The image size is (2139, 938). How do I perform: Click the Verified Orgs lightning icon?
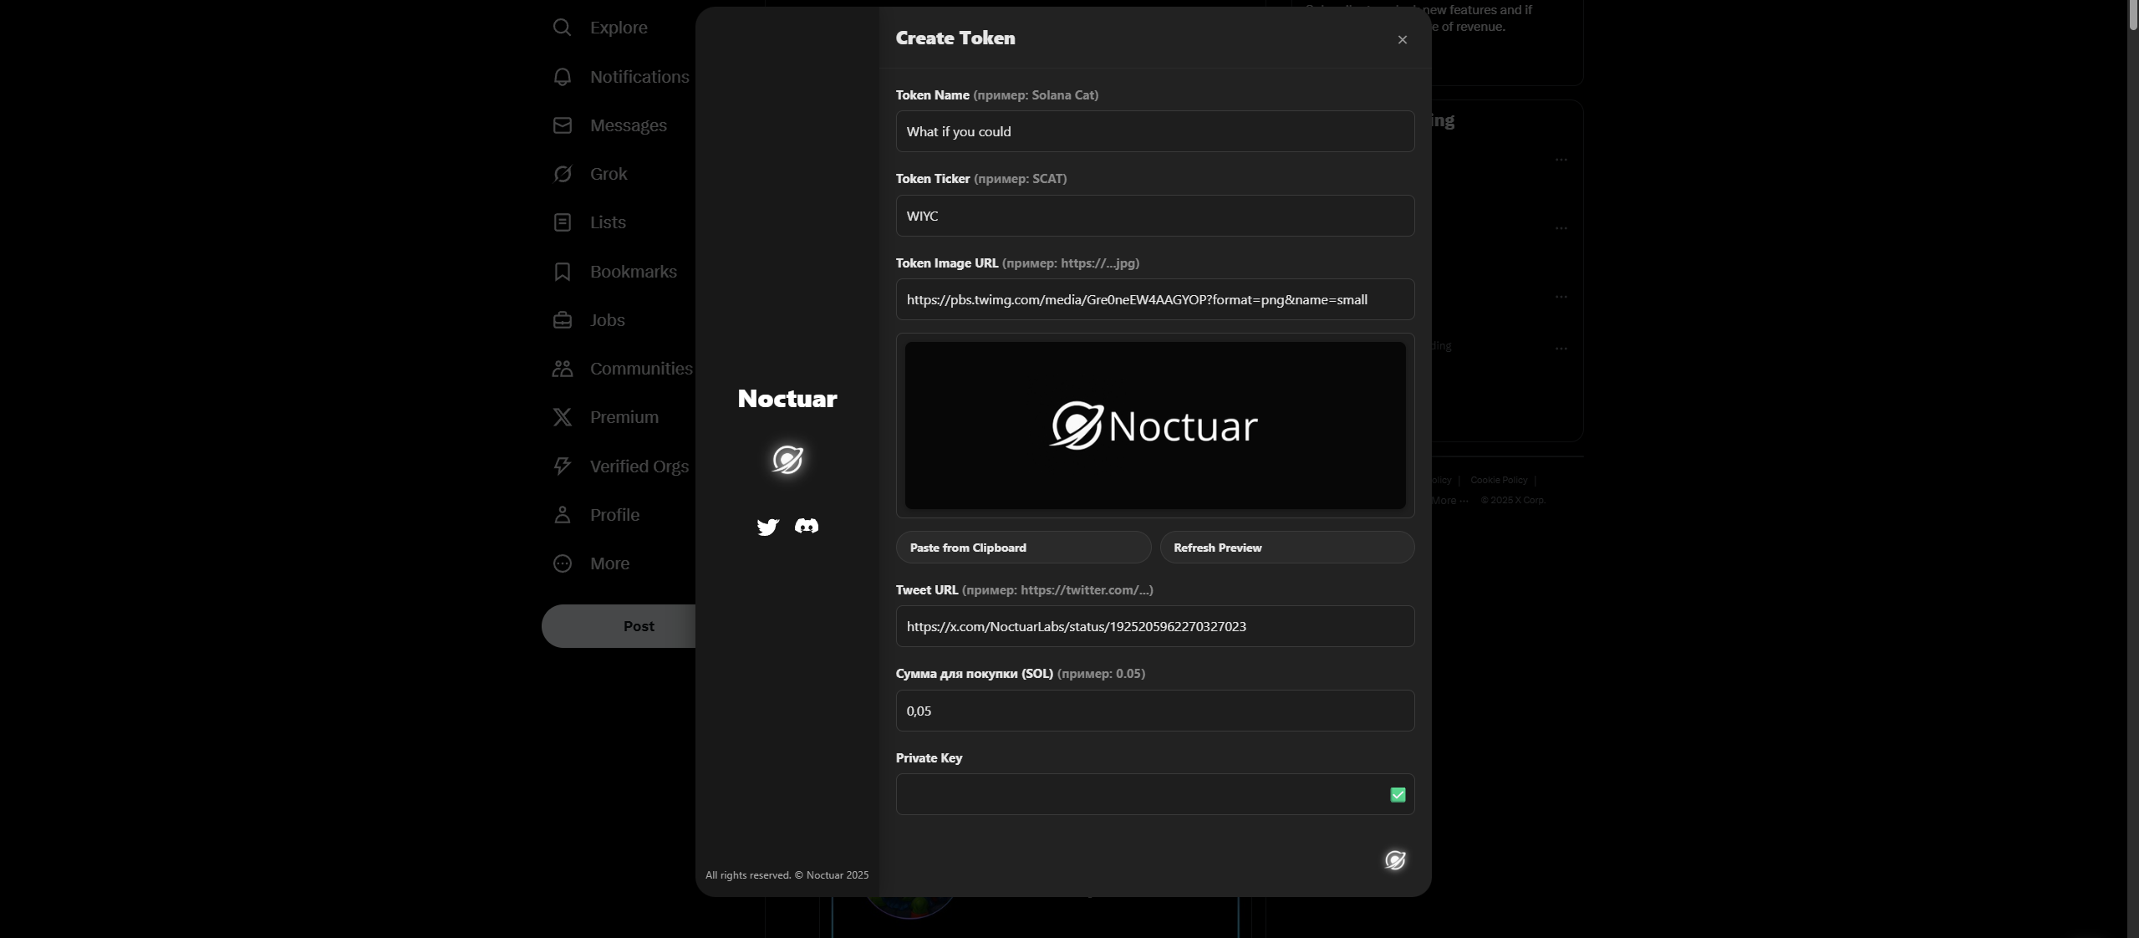(562, 466)
